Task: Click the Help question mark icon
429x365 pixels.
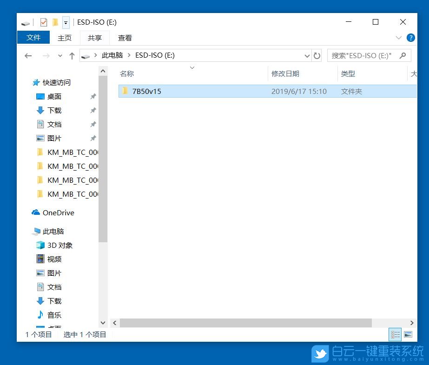Action: point(411,38)
